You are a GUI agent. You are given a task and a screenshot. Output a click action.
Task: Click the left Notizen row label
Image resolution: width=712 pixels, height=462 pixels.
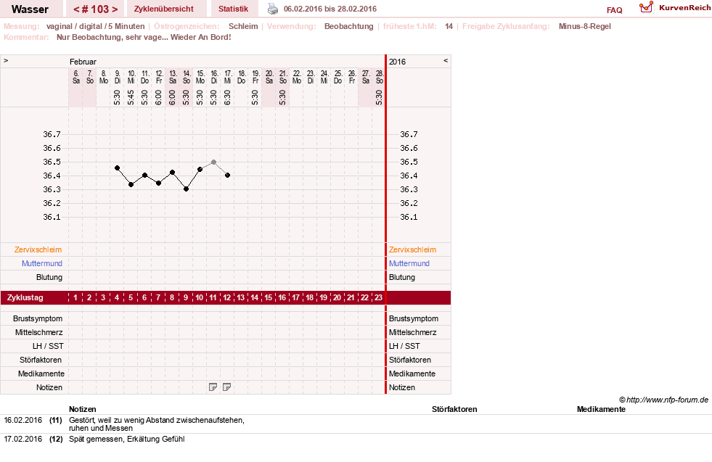49,387
